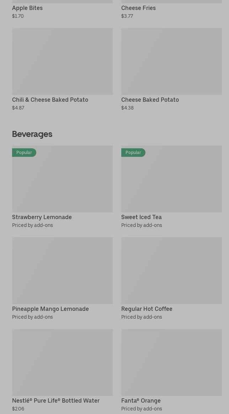The width and height of the screenshot is (229, 414).
Task: Click the $2.06 bottled water price
Action: [18, 409]
